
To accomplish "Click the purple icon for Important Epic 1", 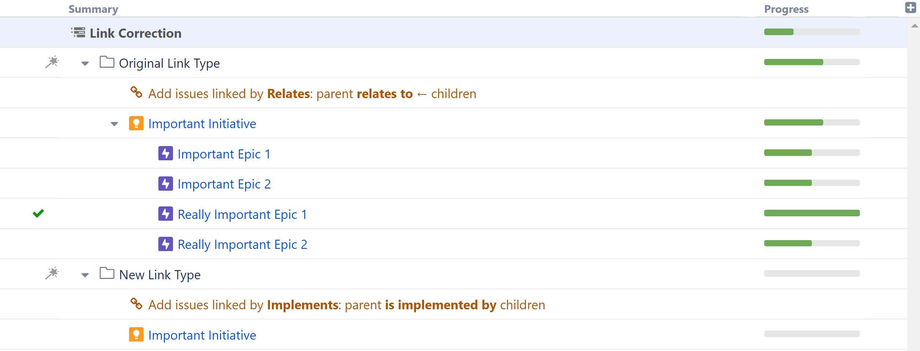I will tap(166, 153).
